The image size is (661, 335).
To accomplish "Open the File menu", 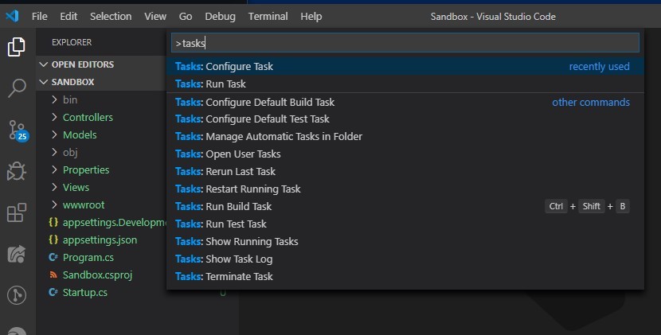I will [40, 17].
